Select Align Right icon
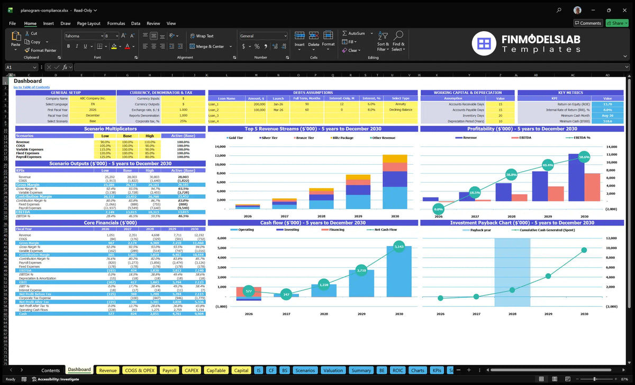 (x=162, y=46)
